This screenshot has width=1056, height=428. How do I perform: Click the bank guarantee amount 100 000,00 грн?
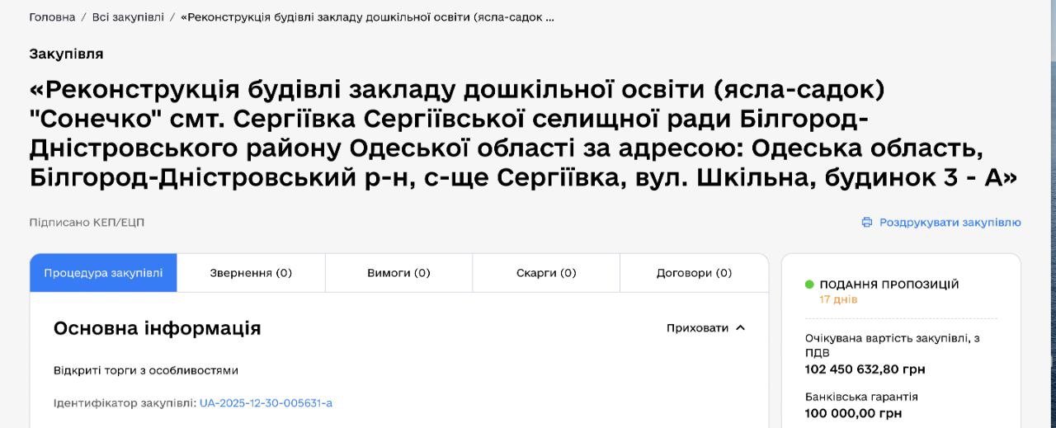(x=853, y=413)
